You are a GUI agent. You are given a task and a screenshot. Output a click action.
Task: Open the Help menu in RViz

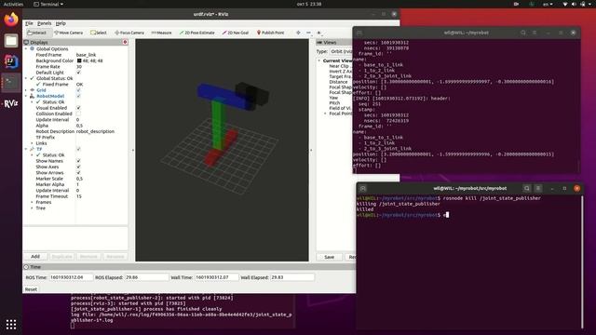point(61,23)
